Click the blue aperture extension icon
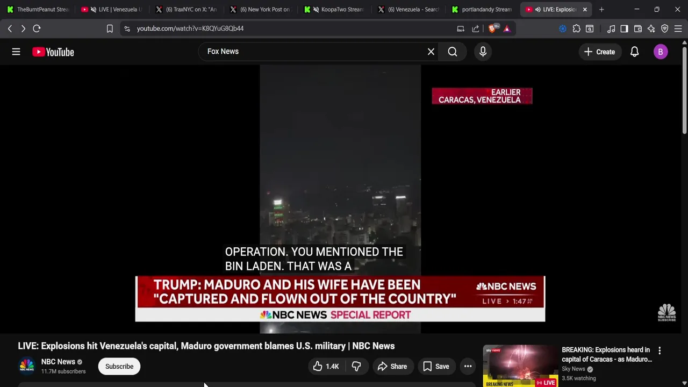 (x=563, y=28)
